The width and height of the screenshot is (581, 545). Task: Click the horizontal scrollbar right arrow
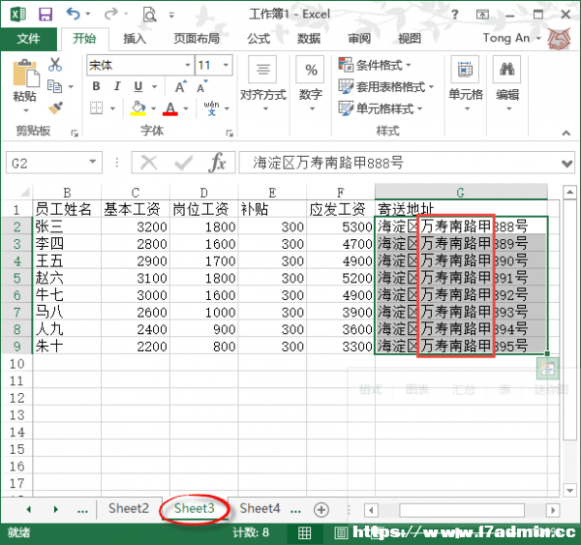pos(553,510)
